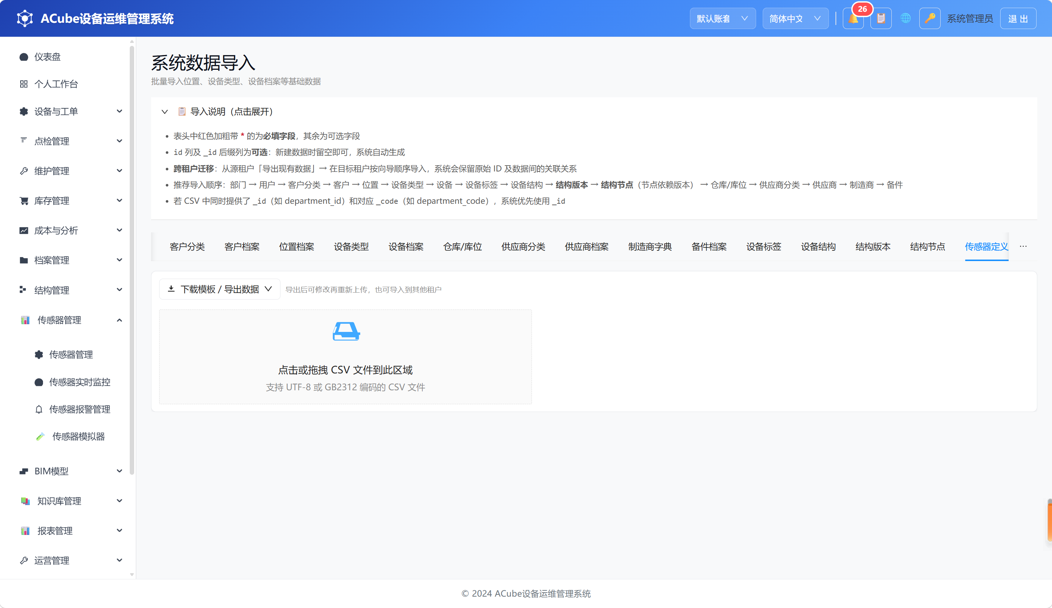
Task: Click the 退出 logout button
Action: pyautogui.click(x=1018, y=19)
